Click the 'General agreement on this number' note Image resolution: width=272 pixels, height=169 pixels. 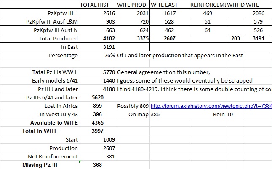(163, 72)
